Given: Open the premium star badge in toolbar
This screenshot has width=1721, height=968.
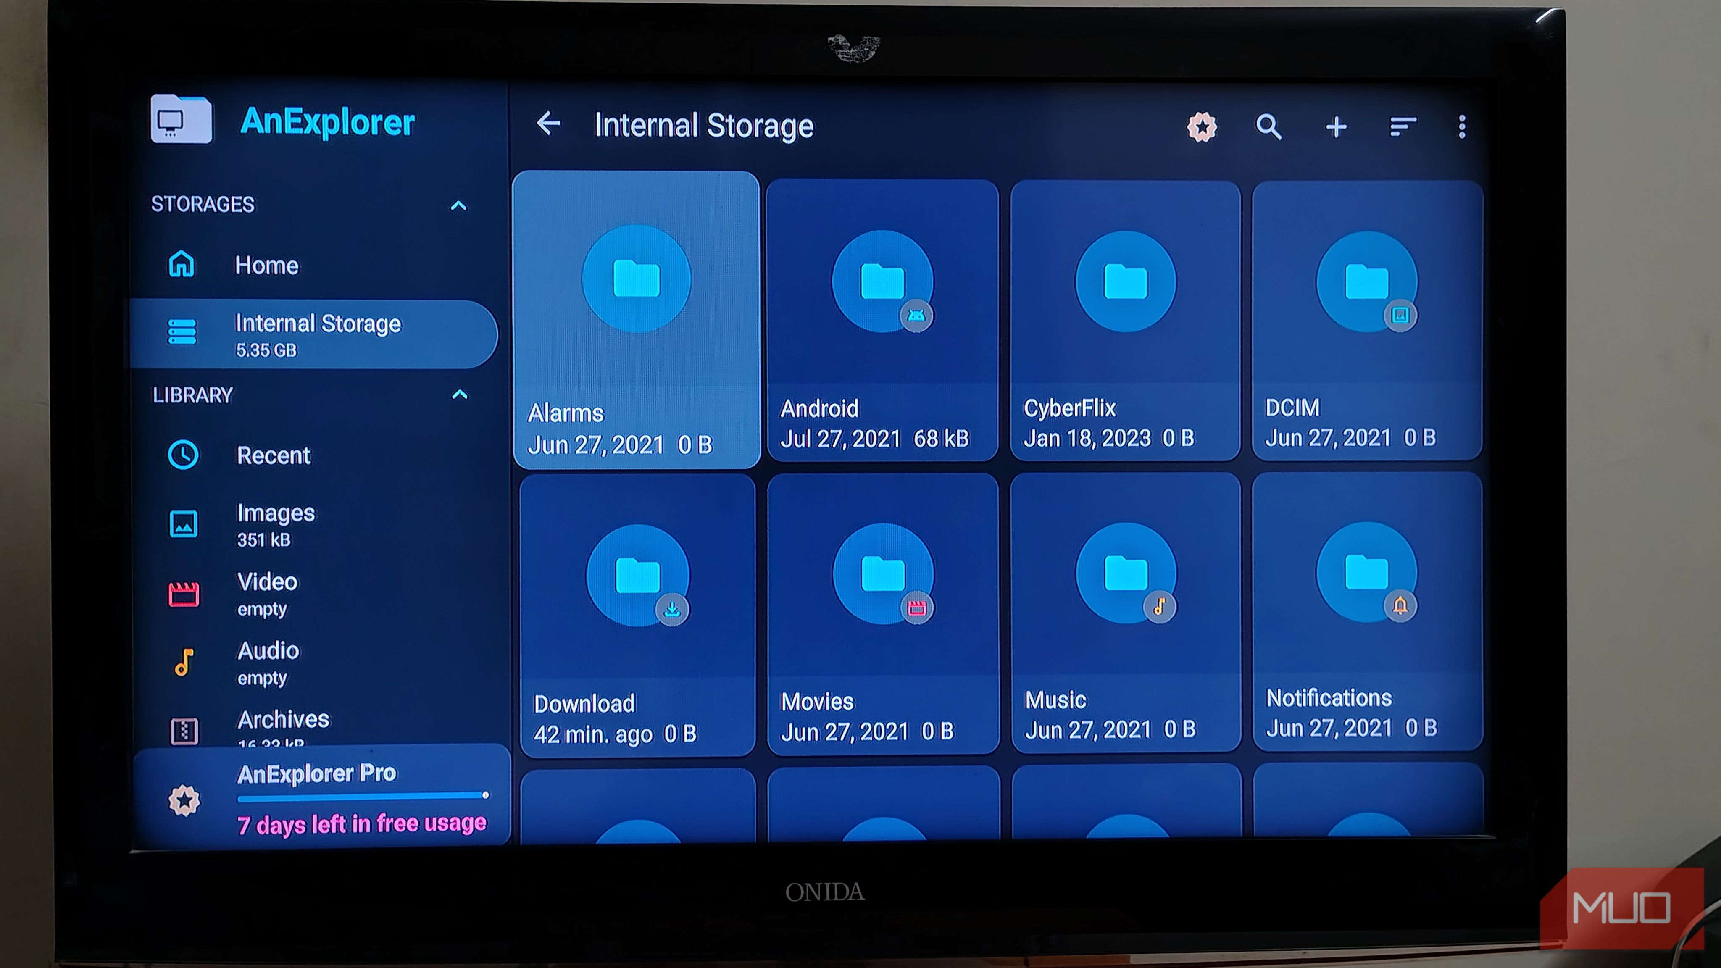Looking at the screenshot, I should click(x=1202, y=126).
